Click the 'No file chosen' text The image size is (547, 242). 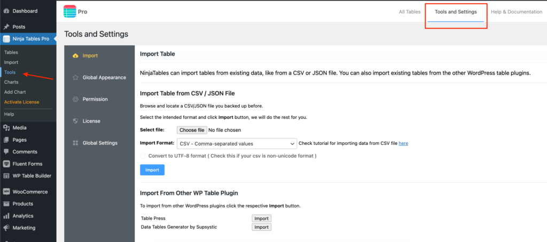tap(225, 130)
